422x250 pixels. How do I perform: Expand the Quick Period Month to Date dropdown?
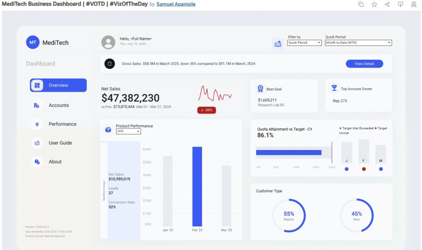tap(358, 43)
